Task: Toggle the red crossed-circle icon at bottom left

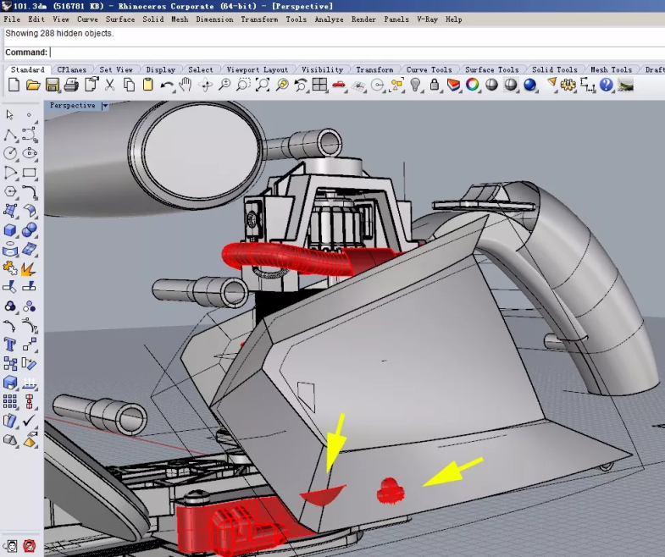Action: click(29, 546)
